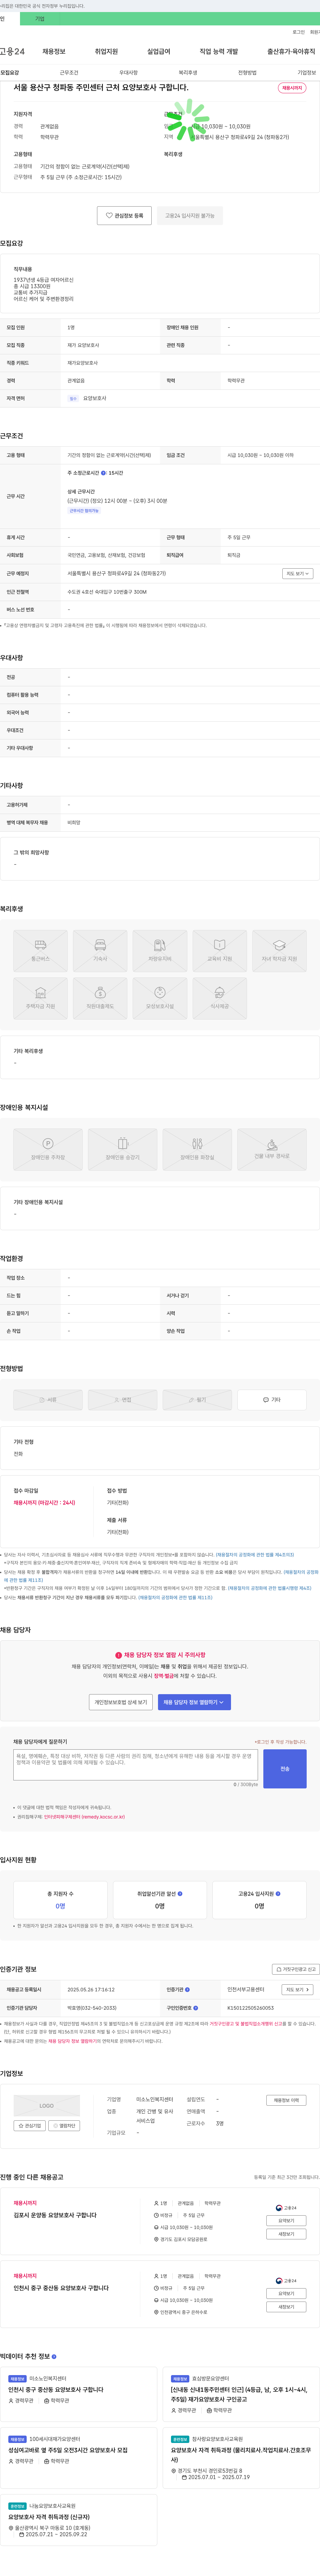Image resolution: width=320 pixels, height=2576 pixels.
Task: Expand 채용 담당자 정보 열람하기 button
Action: pos(194,1702)
